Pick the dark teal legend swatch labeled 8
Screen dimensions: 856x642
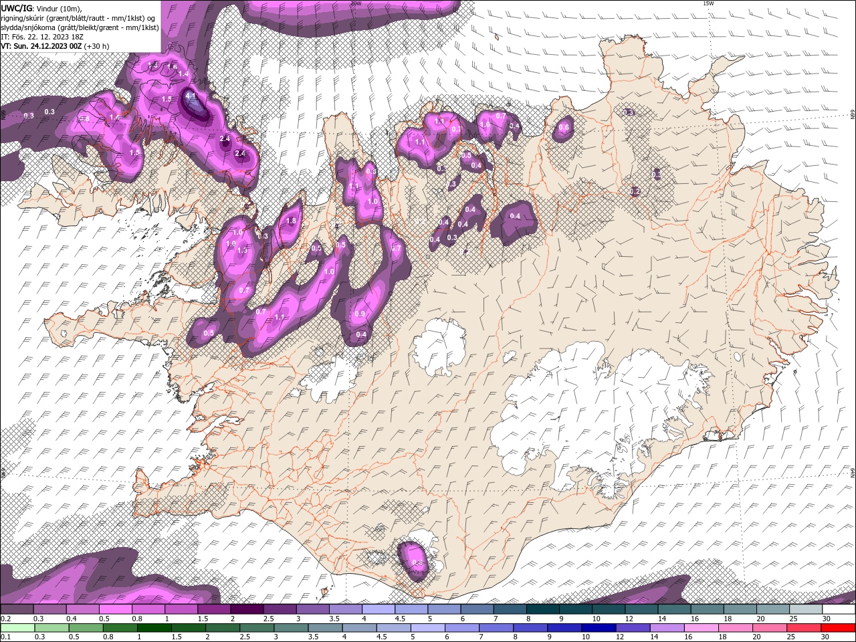(x=543, y=609)
